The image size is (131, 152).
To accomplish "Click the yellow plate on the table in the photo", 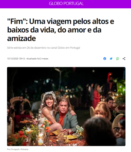I will (x=70, y=137).
